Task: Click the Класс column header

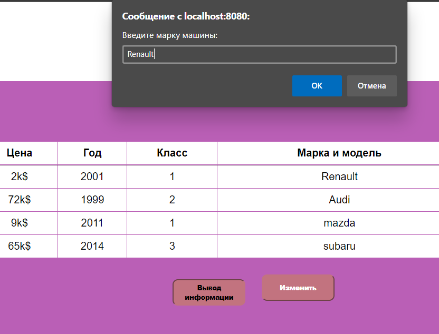Action: tap(172, 153)
